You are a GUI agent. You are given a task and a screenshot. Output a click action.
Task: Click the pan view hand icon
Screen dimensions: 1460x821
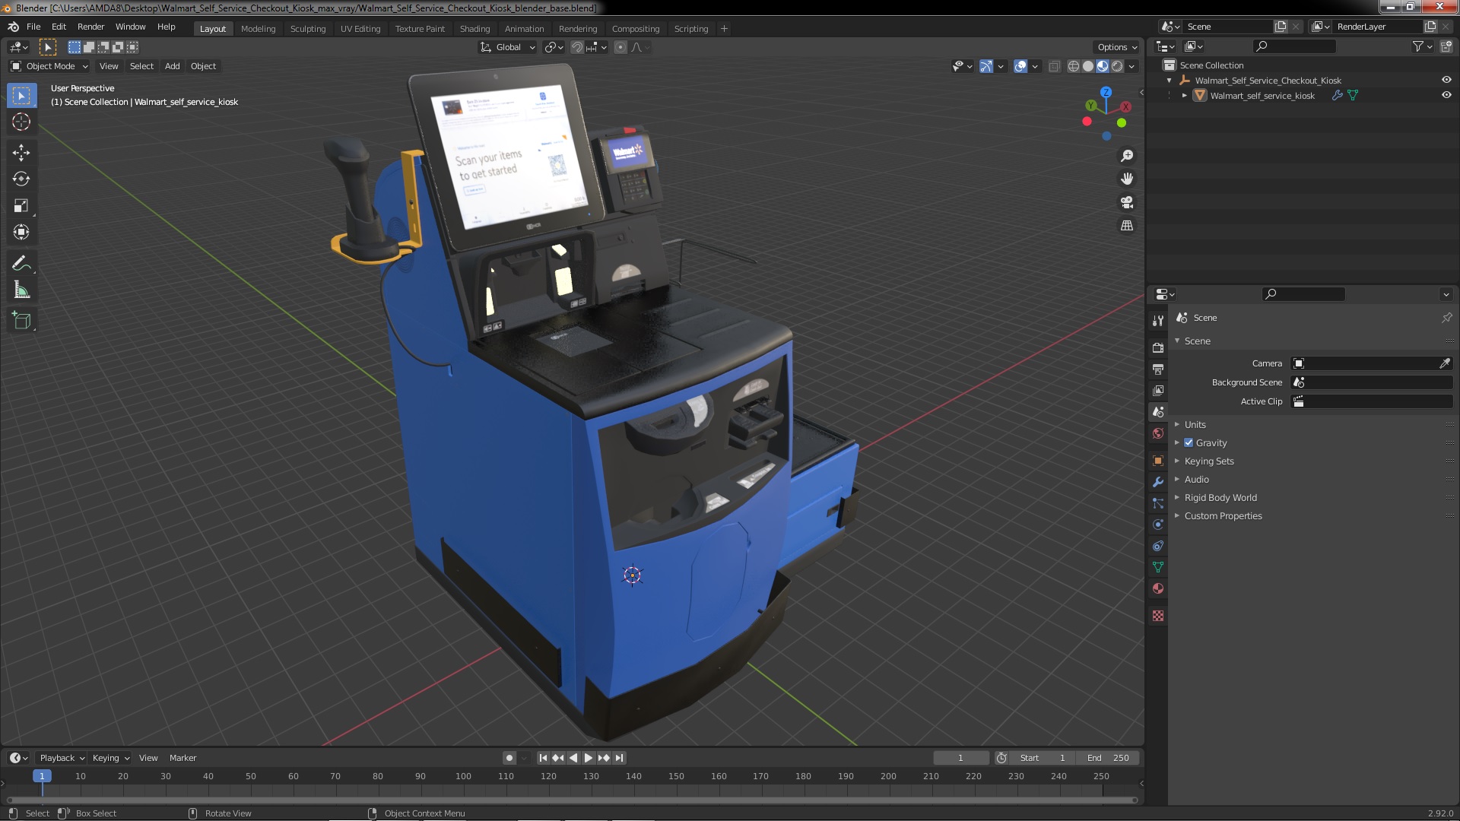[x=1127, y=179]
